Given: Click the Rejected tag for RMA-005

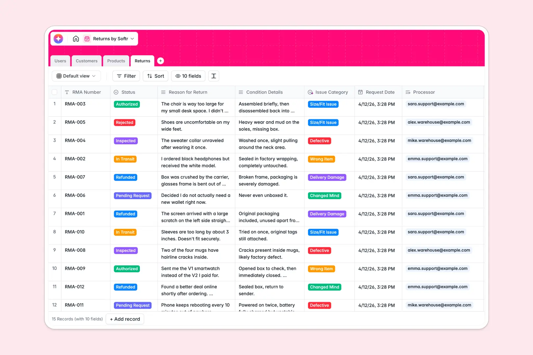Looking at the screenshot, I should point(125,123).
